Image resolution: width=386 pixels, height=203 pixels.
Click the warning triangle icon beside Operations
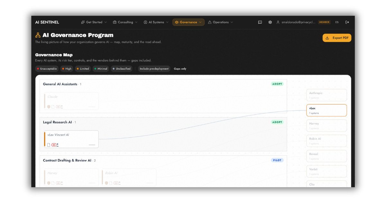[x=210, y=22]
